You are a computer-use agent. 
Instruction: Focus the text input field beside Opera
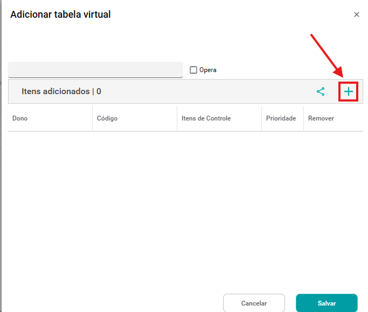coord(95,70)
